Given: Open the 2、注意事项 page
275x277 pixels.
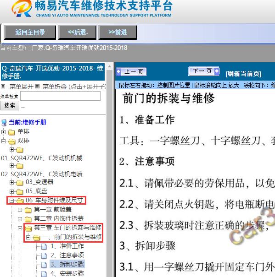Looking at the screenshot, I should point(67,255).
